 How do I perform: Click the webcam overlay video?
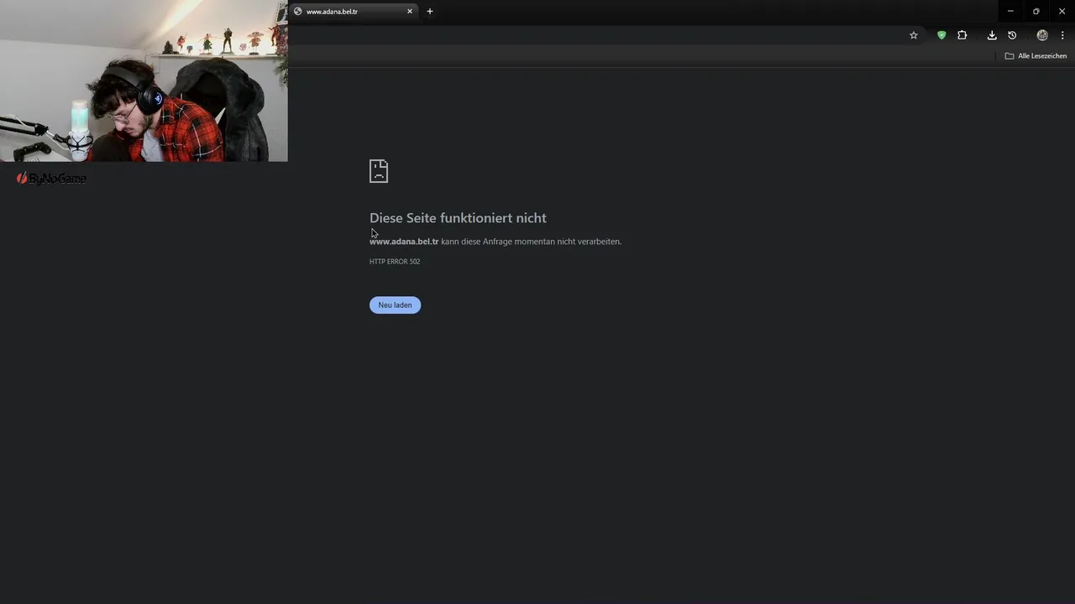(144, 81)
